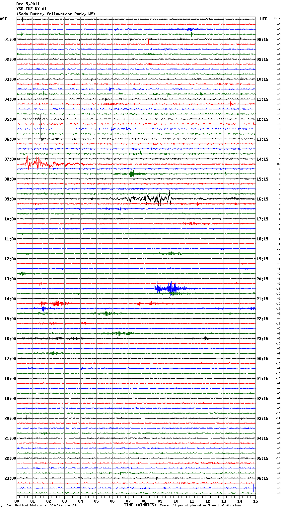Click the "01:15" UTC time label

(262, 379)
